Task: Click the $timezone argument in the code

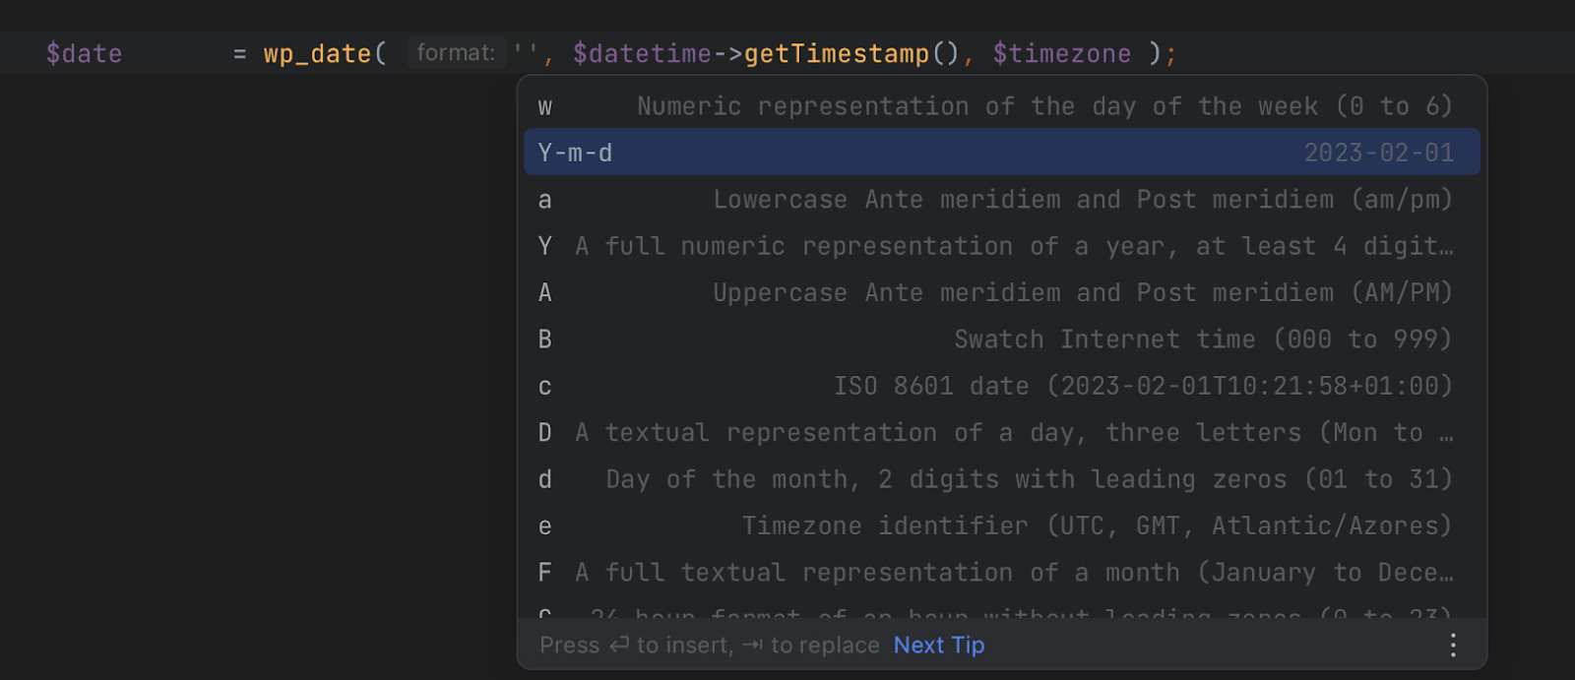Action: coord(1061,53)
